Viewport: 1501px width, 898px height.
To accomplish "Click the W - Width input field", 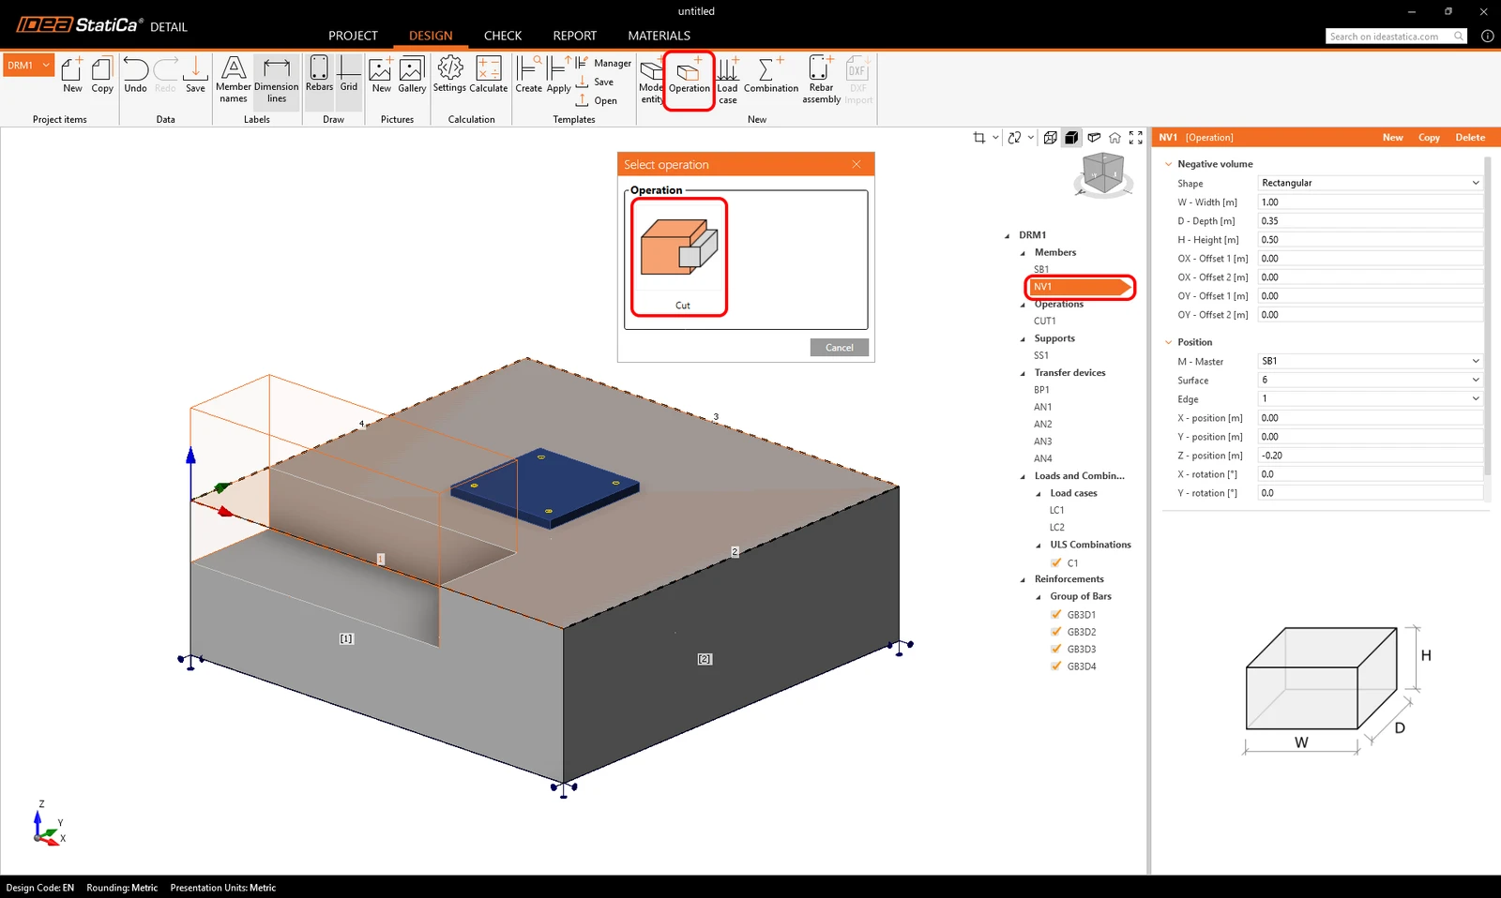I will coord(1370,202).
